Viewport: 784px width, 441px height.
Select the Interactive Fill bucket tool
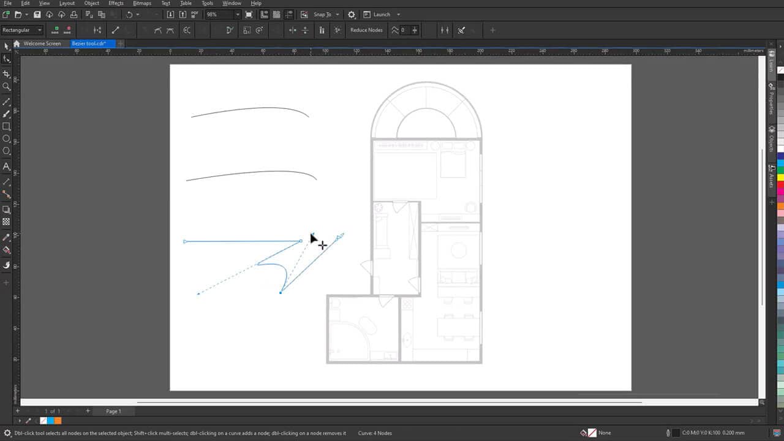[6, 250]
